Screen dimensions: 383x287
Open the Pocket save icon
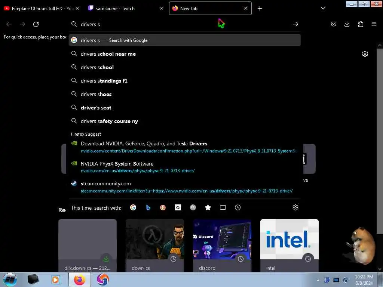[x=333, y=24]
